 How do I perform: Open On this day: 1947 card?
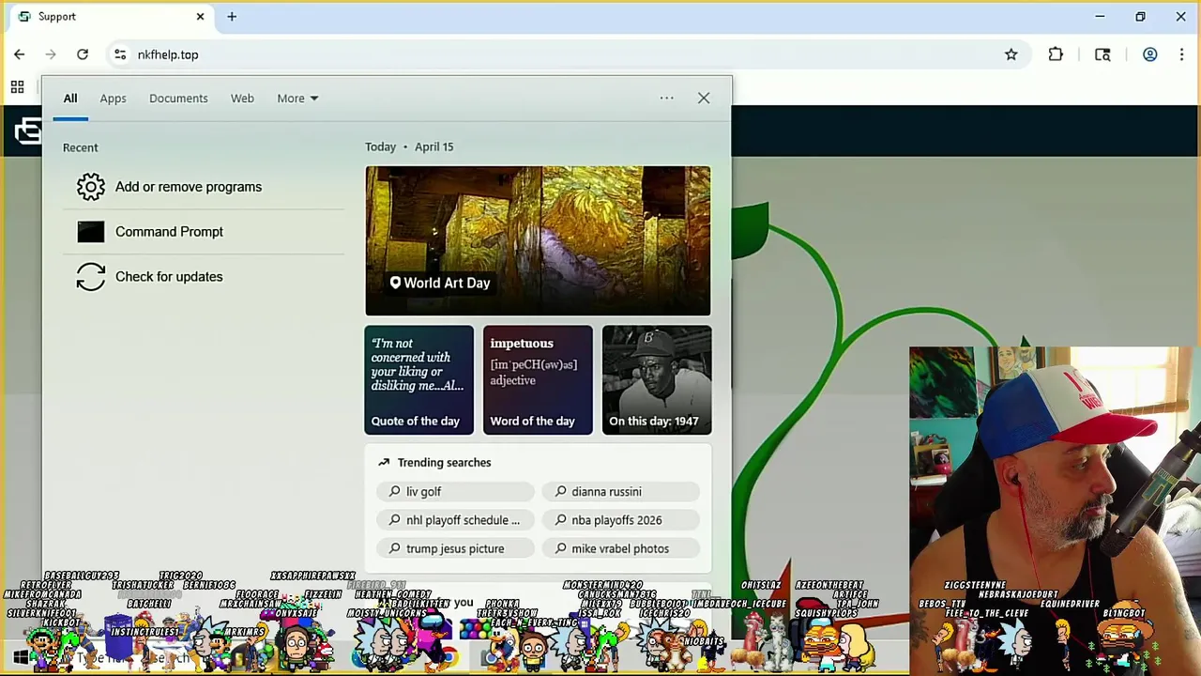click(x=657, y=380)
